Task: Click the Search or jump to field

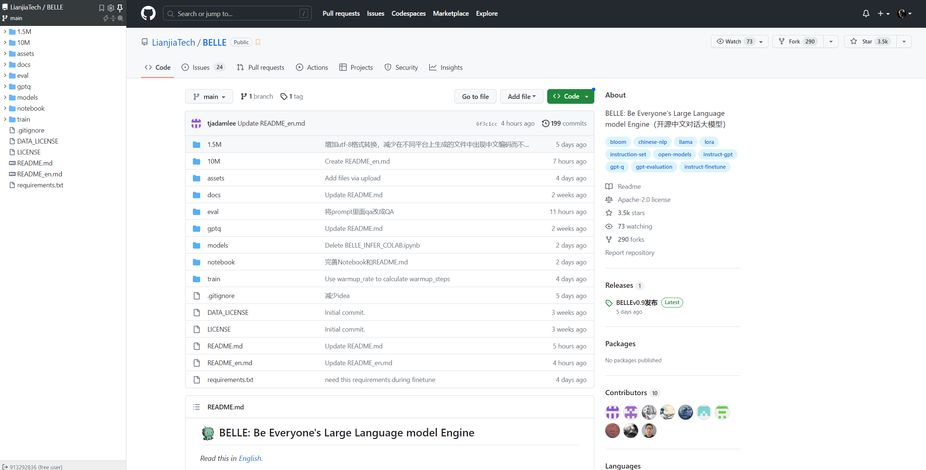Action: 237,14
